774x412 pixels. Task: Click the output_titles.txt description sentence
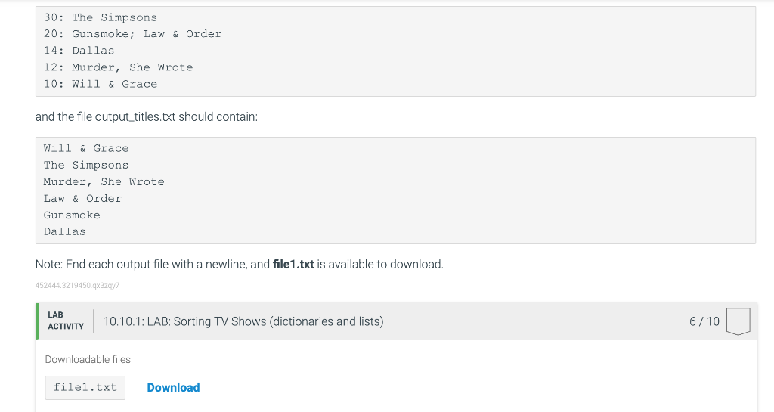point(147,117)
